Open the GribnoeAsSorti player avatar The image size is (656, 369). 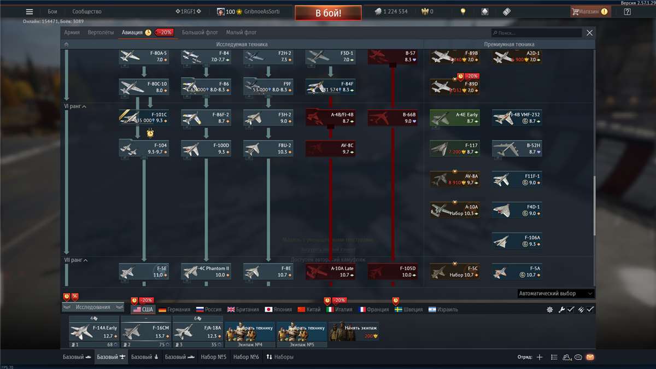pos(221,11)
